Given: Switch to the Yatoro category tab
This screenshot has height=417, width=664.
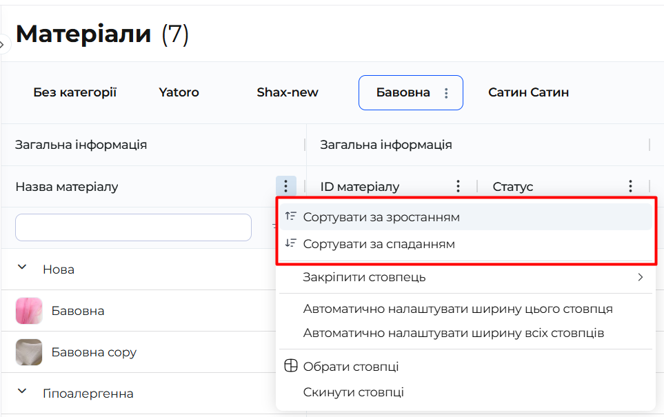Looking at the screenshot, I should (x=179, y=92).
